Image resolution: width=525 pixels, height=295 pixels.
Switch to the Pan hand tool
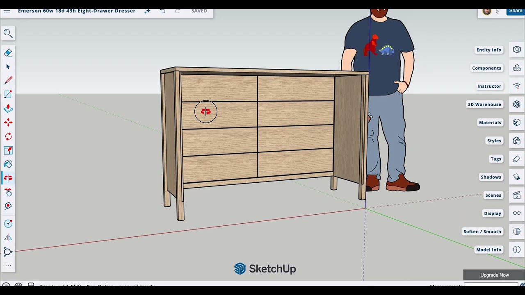click(x=8, y=192)
